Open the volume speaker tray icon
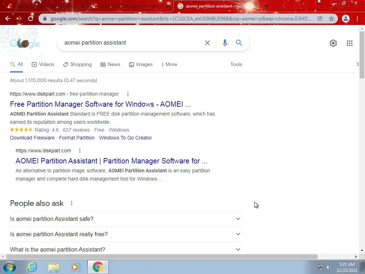The image size is (365, 274). click(329, 267)
